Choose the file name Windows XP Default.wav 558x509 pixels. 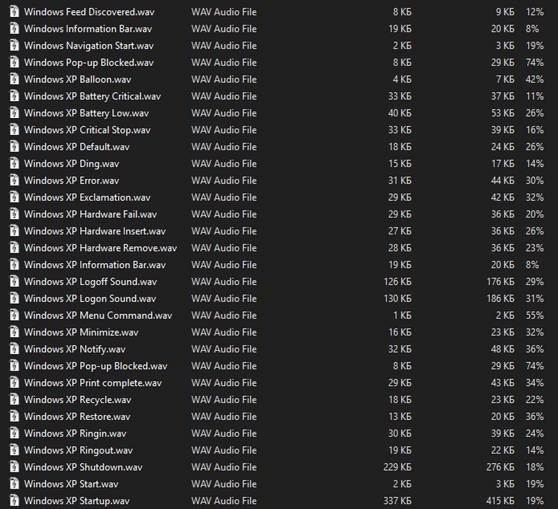[77, 147]
